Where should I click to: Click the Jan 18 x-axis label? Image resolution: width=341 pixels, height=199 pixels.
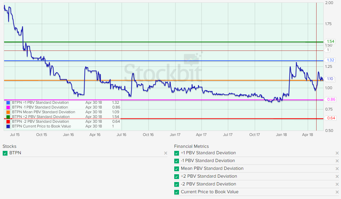coord(282,135)
